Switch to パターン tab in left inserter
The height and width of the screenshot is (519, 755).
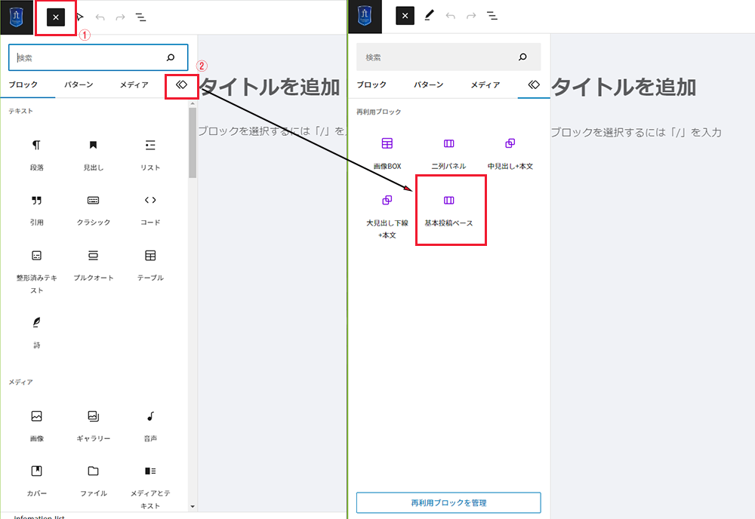point(79,84)
